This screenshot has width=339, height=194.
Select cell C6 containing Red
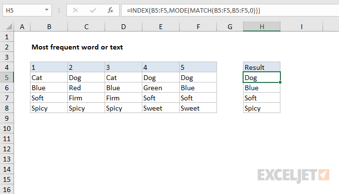(x=86, y=88)
